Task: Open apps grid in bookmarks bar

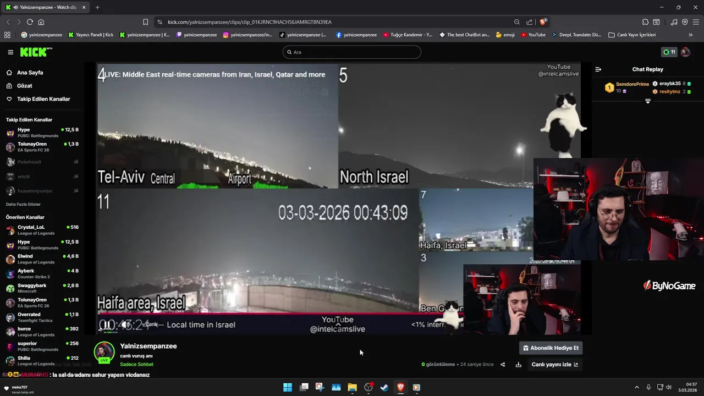Action: pyautogui.click(x=7, y=35)
